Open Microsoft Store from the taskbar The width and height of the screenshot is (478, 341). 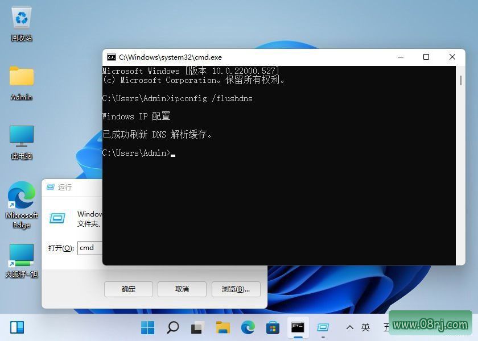273,327
